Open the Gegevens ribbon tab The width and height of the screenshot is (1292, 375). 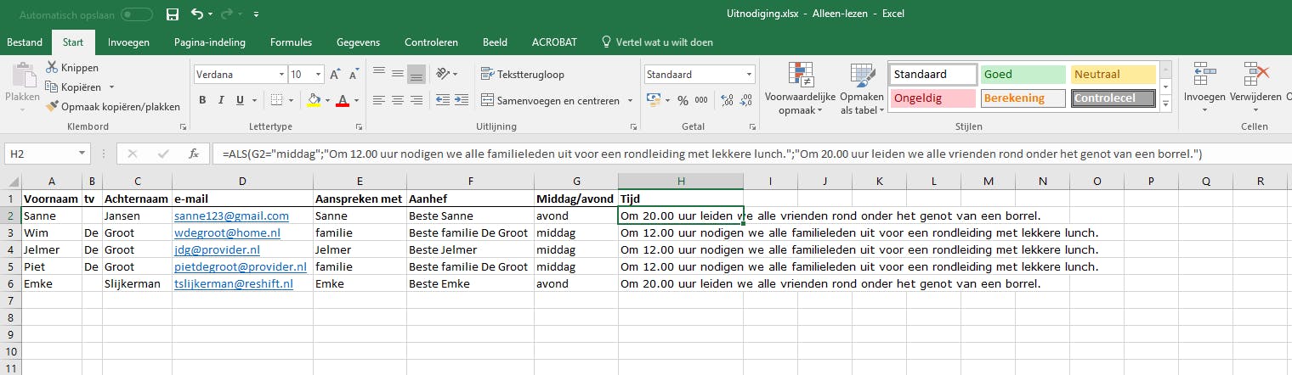[x=358, y=42]
